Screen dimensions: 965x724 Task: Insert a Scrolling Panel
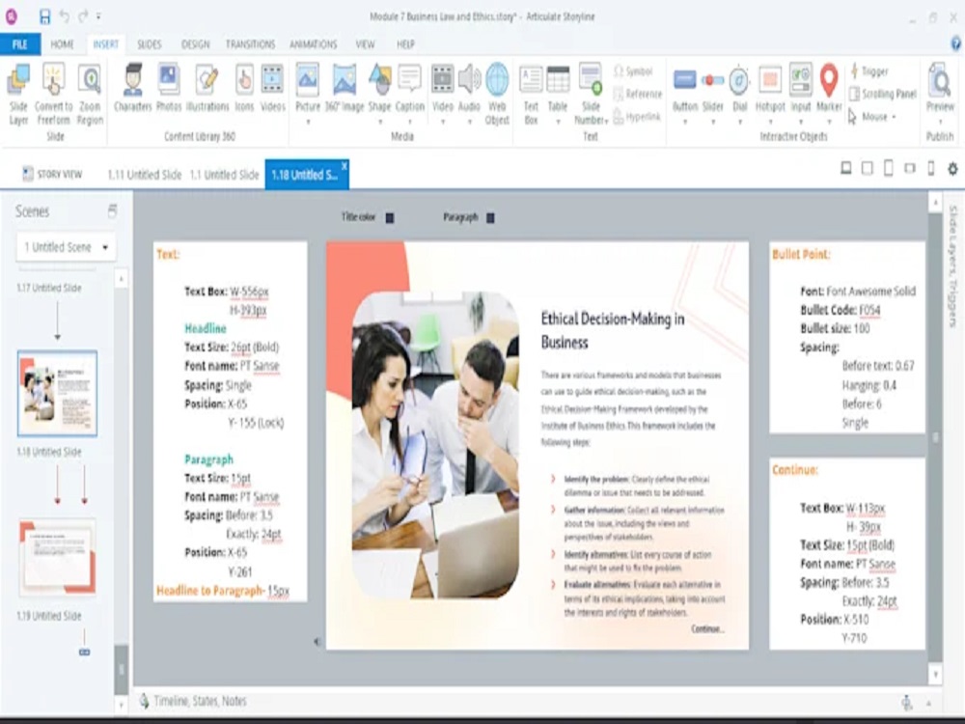(x=883, y=94)
